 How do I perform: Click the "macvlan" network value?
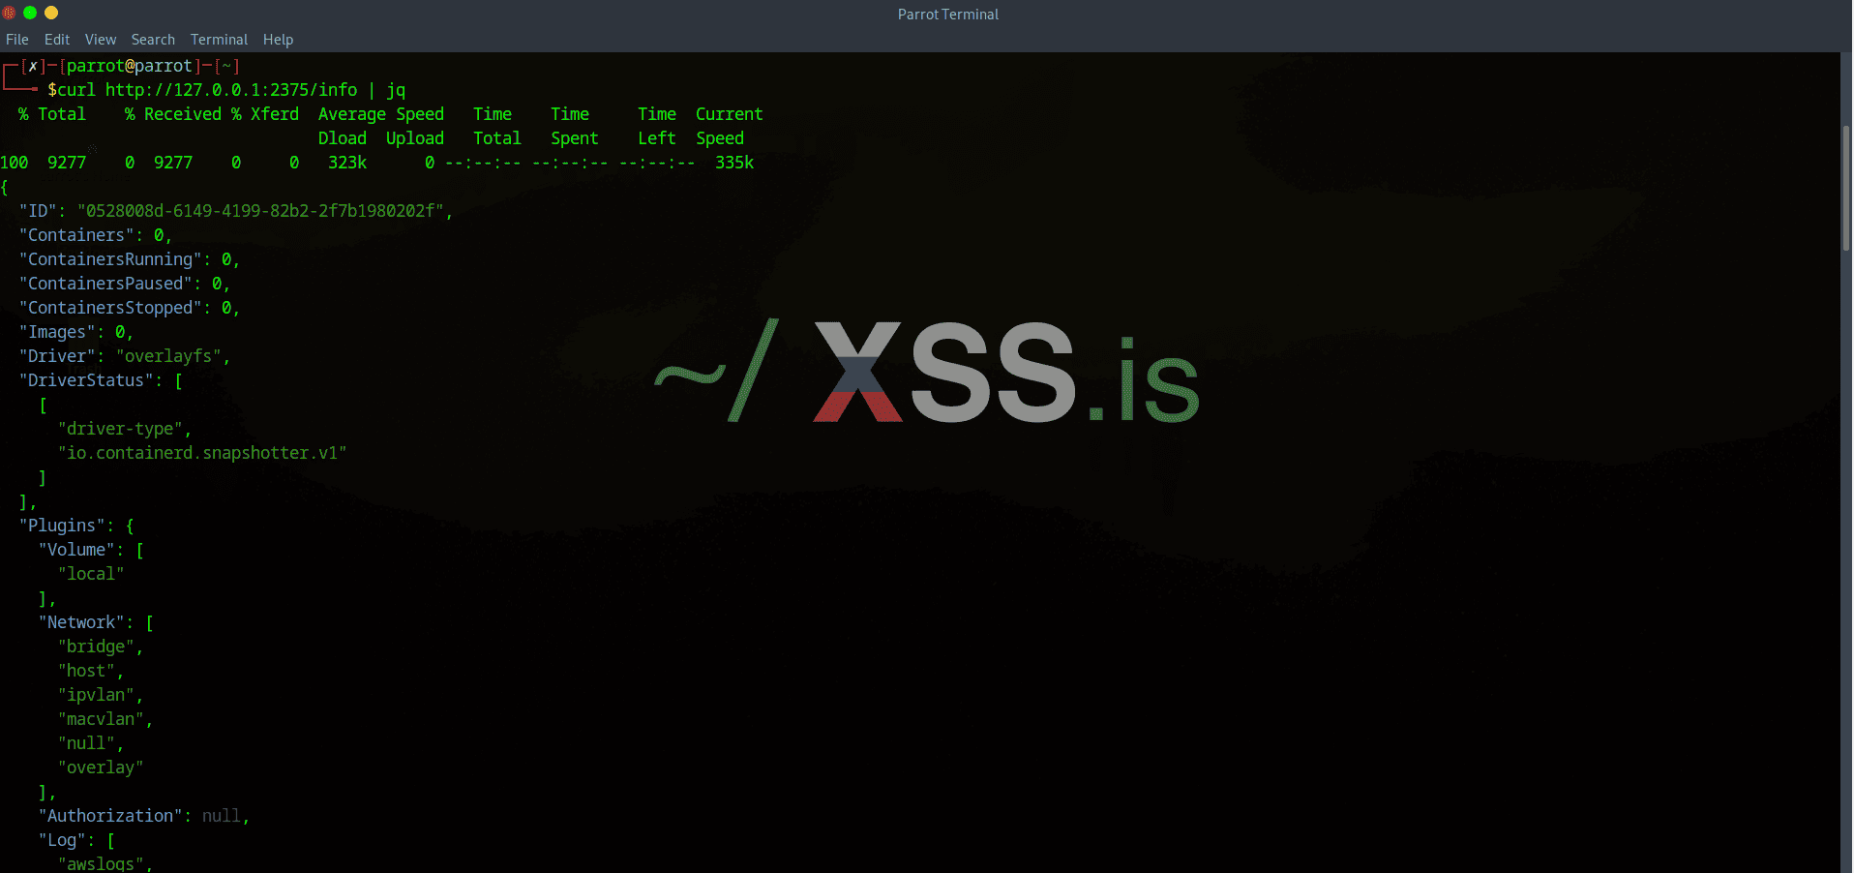(x=101, y=719)
